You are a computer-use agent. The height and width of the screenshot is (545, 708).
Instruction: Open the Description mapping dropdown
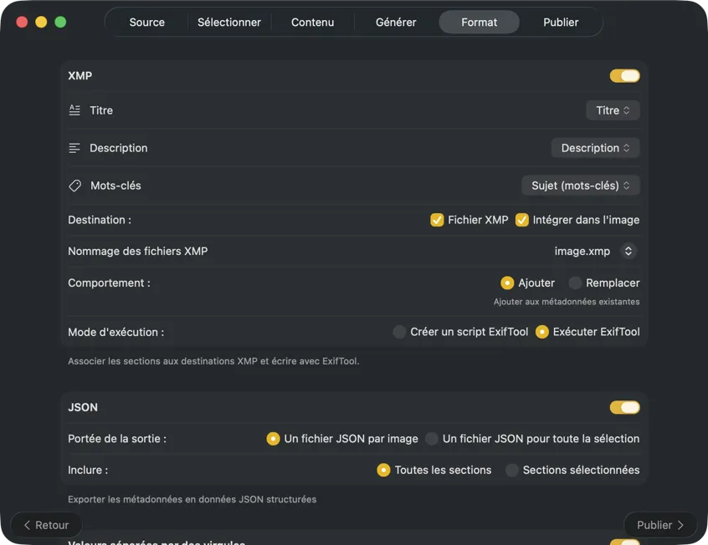[x=595, y=148]
